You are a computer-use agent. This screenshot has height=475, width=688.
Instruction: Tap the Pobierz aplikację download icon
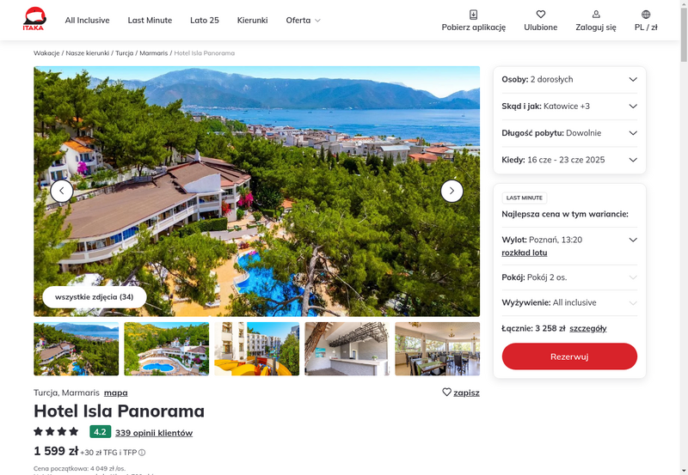pyautogui.click(x=474, y=15)
